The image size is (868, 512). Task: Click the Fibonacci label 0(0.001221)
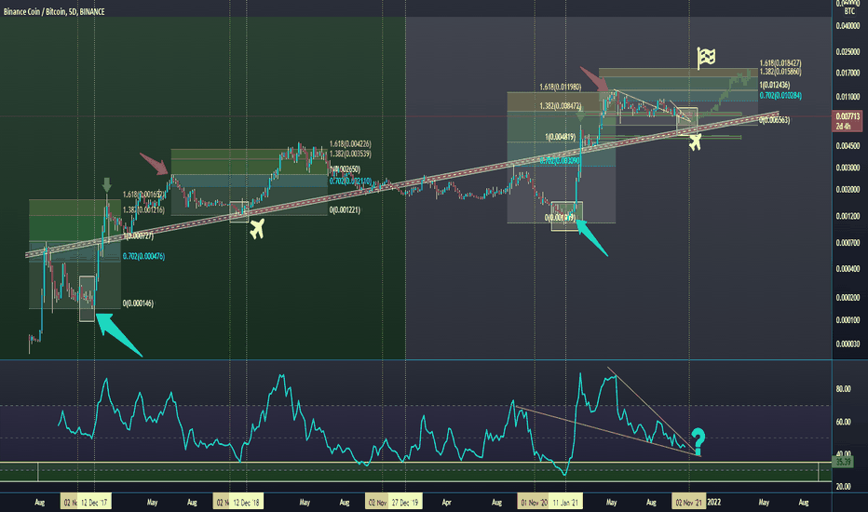(x=345, y=209)
